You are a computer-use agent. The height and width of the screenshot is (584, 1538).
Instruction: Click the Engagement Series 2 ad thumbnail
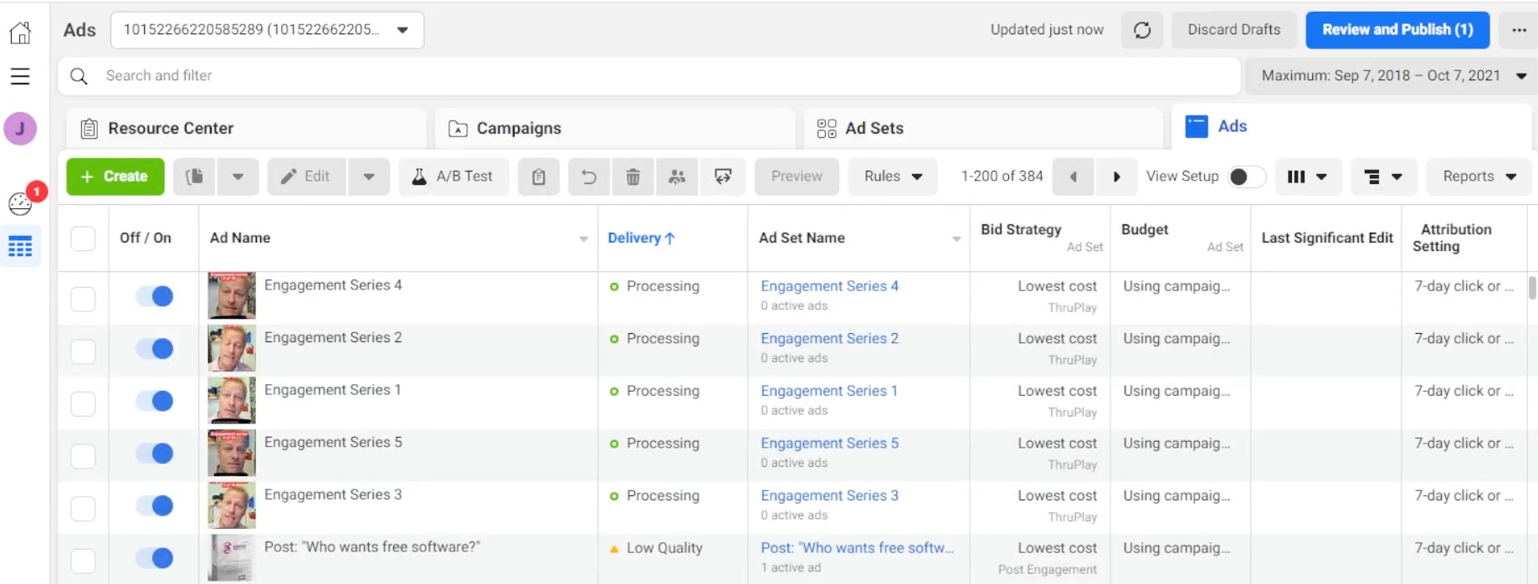point(232,348)
